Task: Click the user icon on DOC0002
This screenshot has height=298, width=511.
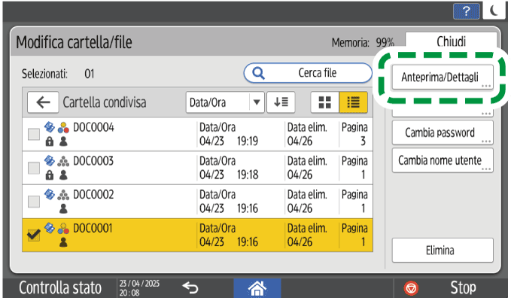Action: 63,208
